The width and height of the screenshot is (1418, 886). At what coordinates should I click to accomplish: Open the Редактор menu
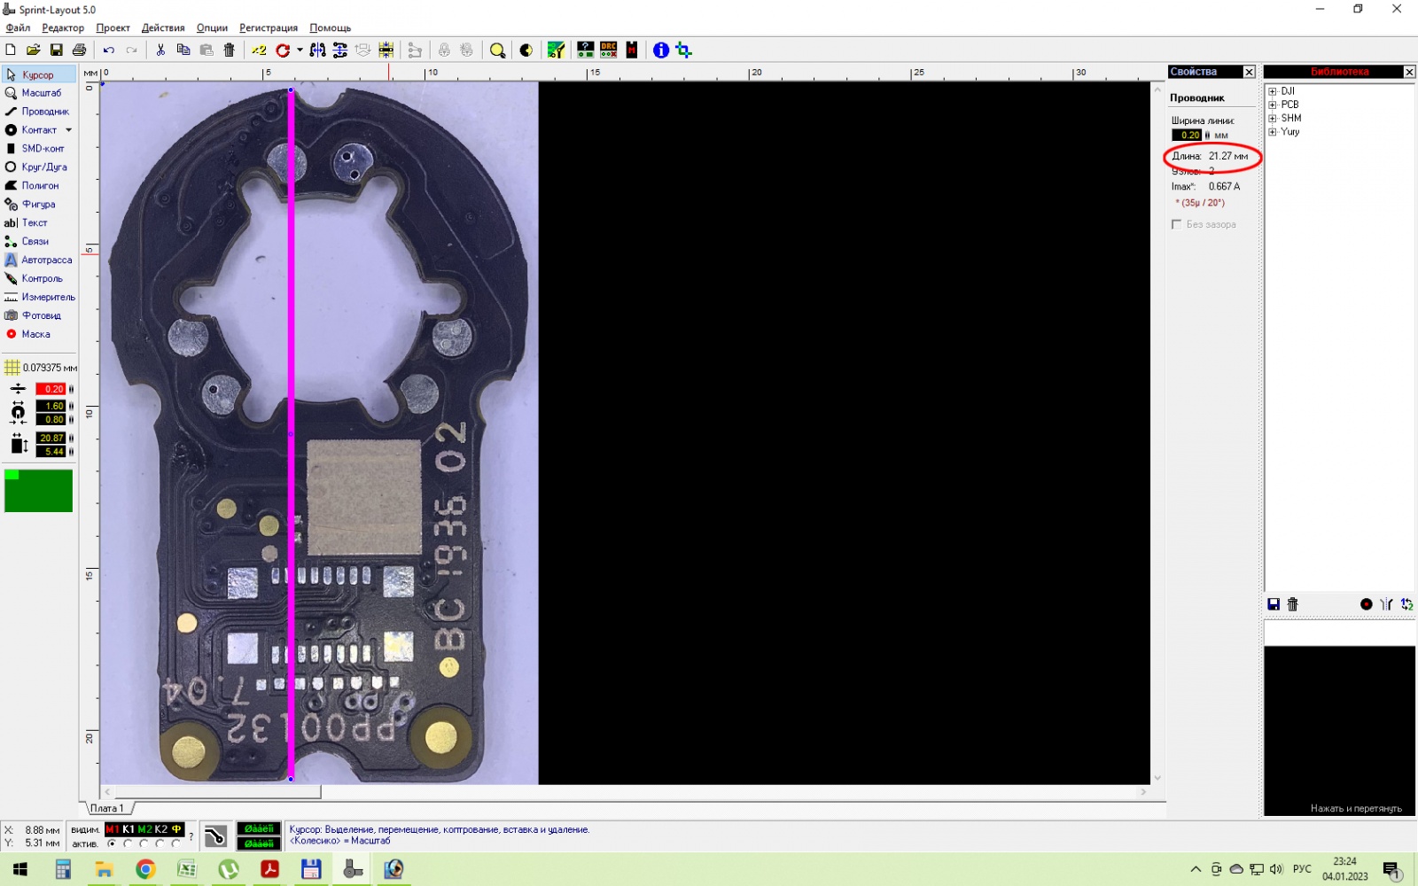(63, 27)
